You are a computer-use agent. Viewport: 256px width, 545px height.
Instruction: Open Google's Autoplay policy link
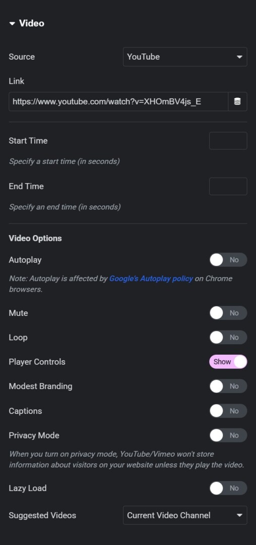151,279
